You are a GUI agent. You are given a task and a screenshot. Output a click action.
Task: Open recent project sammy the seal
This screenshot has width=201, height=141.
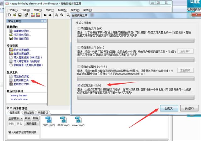click(x=19, y=95)
